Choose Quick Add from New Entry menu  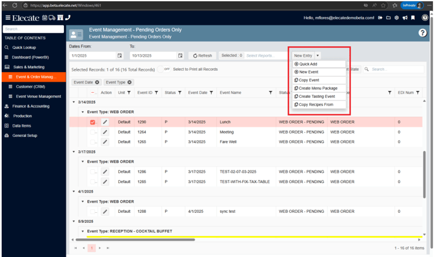coord(319,64)
